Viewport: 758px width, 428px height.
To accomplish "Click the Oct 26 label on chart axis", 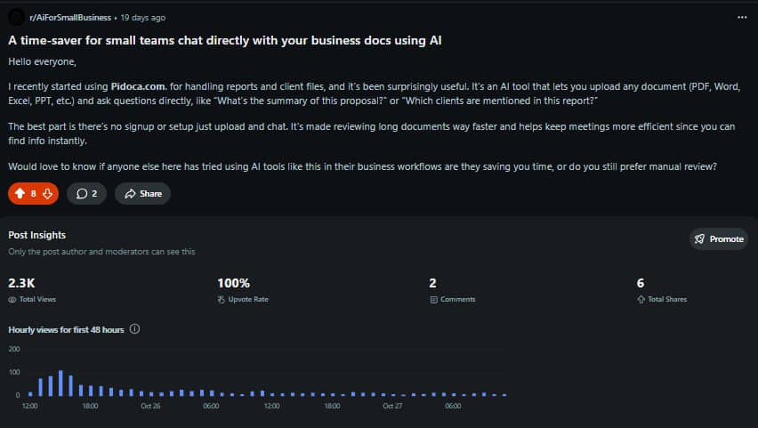I will [x=150, y=406].
